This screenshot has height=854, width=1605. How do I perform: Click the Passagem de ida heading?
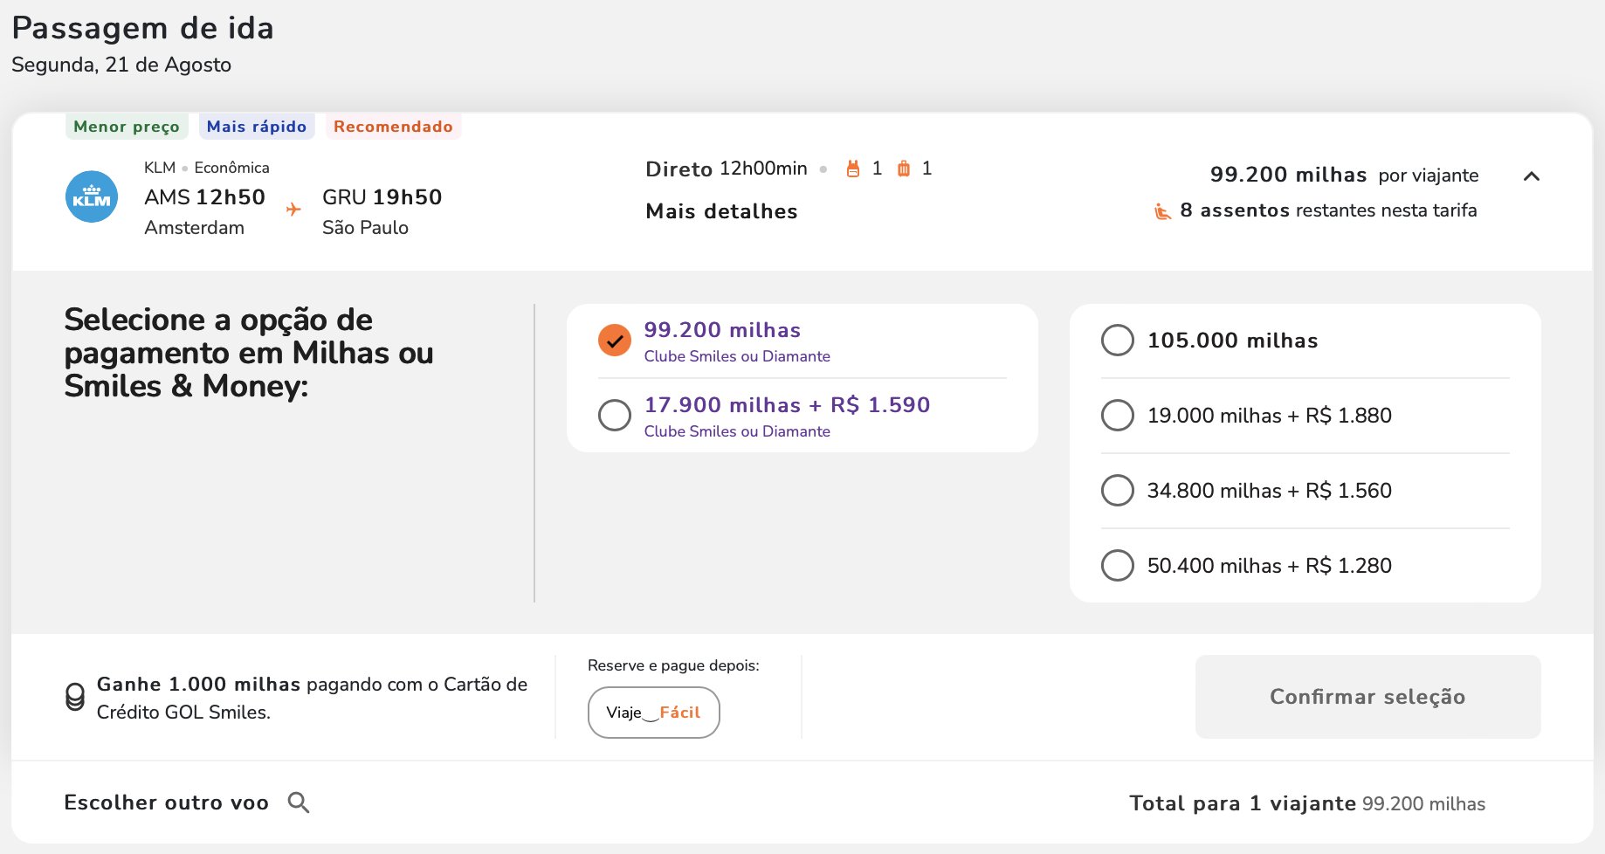(142, 28)
